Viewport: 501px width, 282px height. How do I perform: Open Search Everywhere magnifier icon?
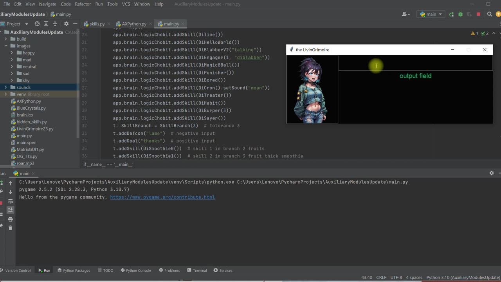(x=489, y=14)
